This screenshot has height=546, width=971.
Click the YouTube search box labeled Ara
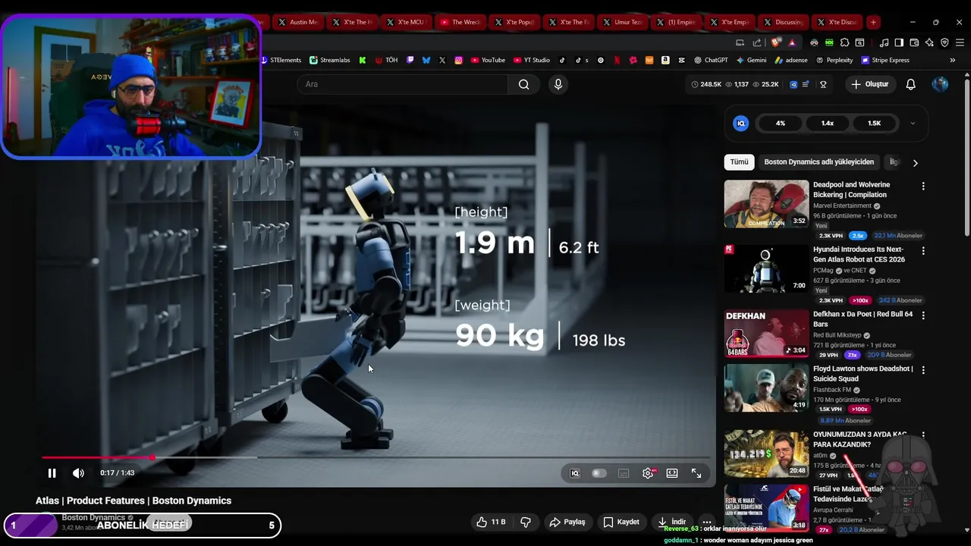tap(402, 84)
